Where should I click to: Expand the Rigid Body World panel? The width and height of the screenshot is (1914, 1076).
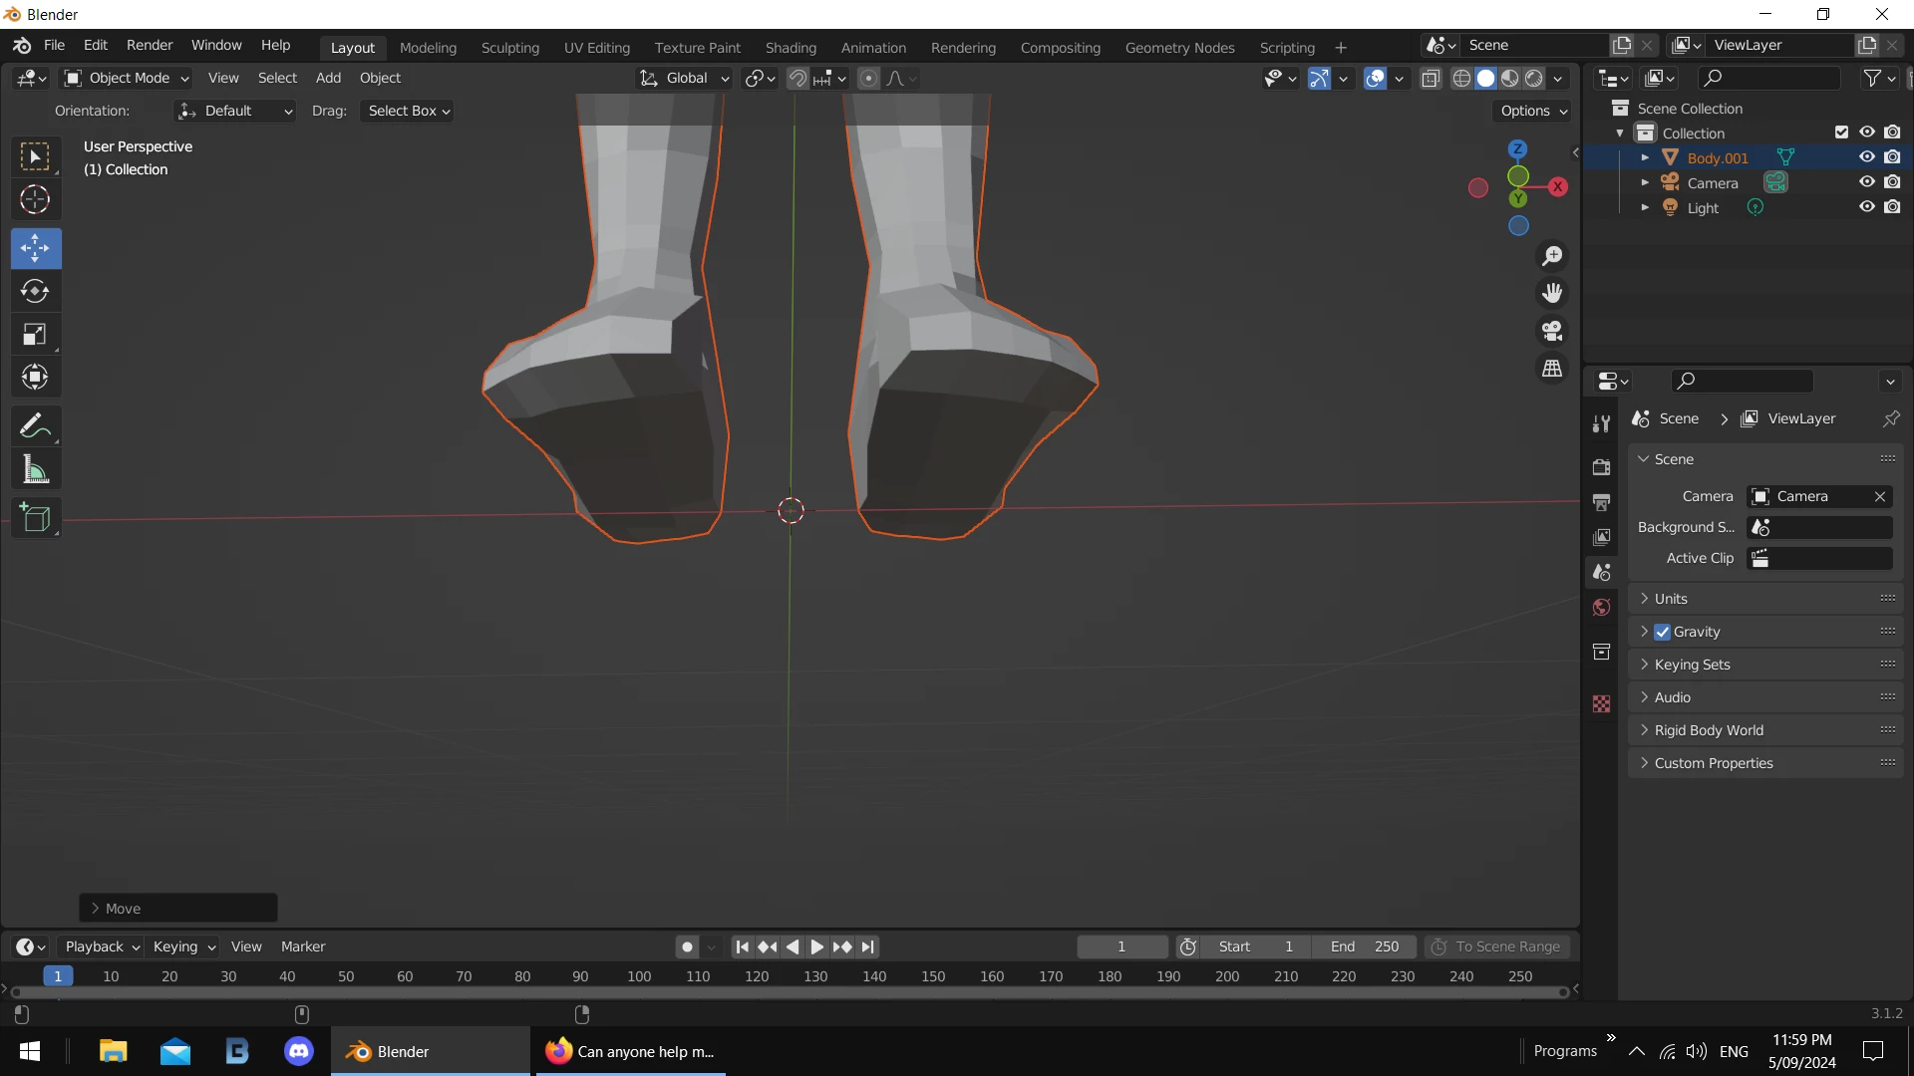(1709, 730)
